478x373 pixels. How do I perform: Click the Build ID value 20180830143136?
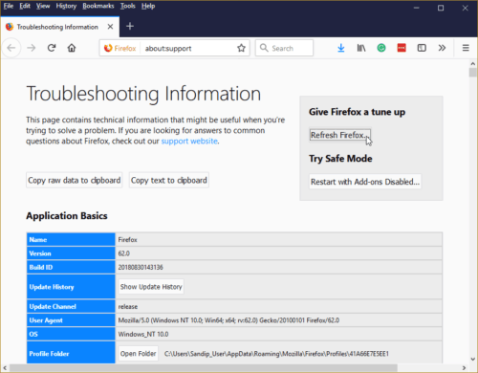[141, 268]
